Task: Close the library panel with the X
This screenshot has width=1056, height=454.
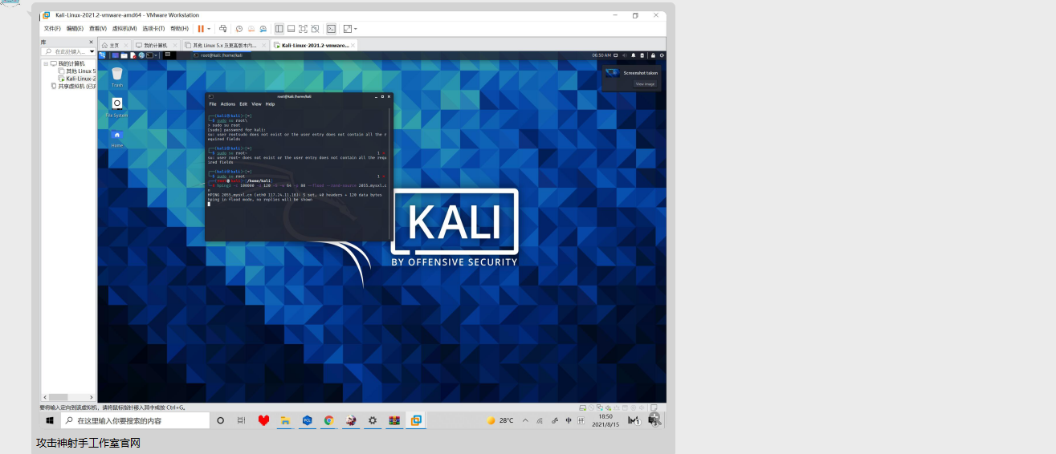Action: pos(91,42)
